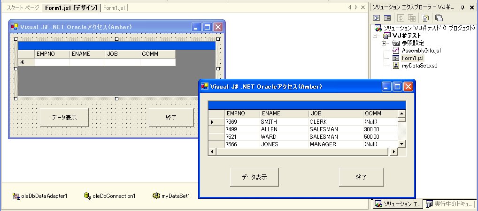Select cell 7369 in the running grid
The width and height of the screenshot is (478, 211).
242,122
